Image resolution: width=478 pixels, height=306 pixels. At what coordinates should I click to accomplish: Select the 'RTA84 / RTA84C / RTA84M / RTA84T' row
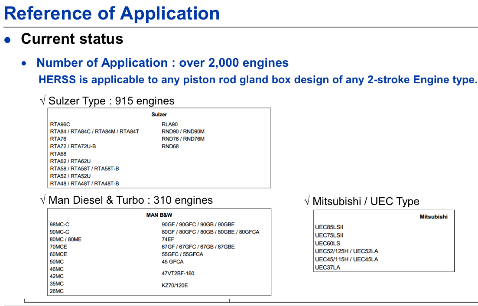pos(94,132)
